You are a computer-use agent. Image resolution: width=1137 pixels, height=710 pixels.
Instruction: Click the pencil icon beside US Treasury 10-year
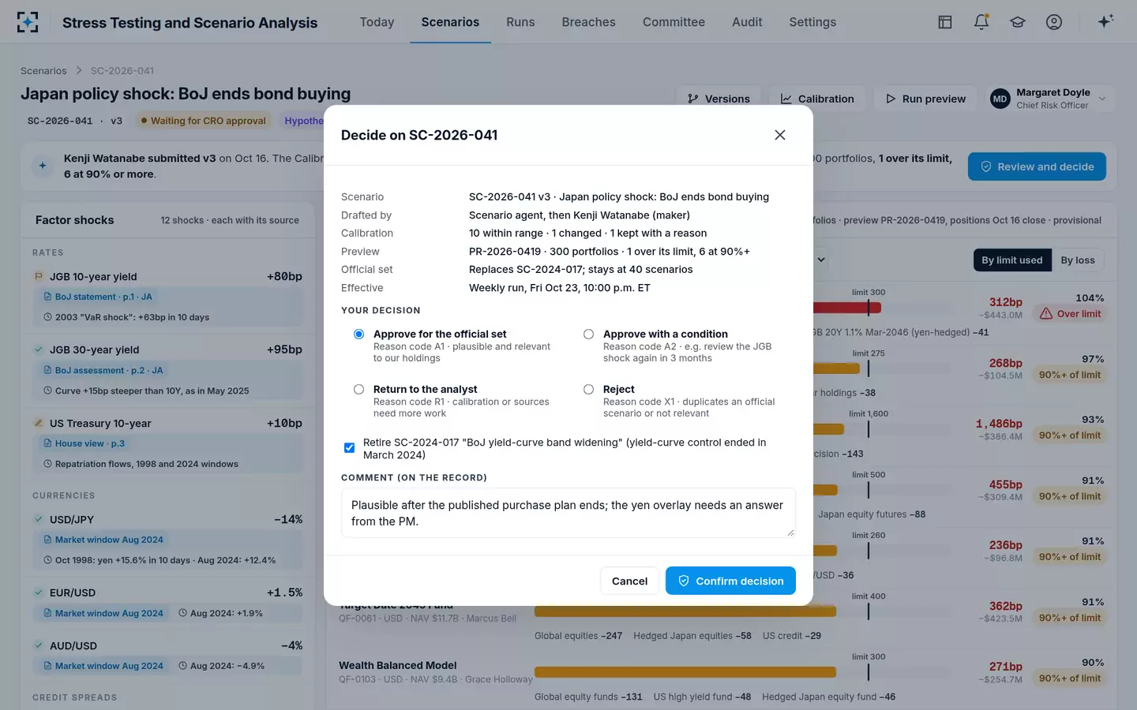(x=38, y=423)
